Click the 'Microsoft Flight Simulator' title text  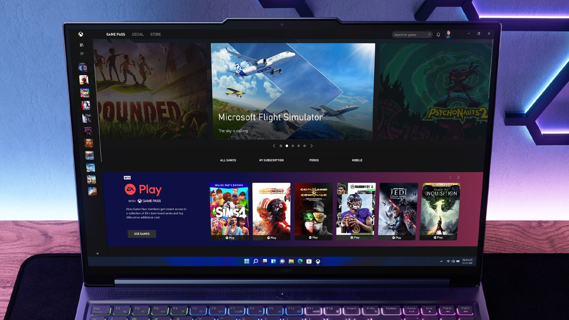[x=270, y=118]
